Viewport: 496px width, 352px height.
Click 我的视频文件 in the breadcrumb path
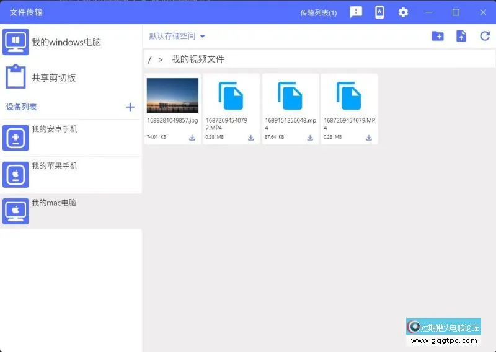(x=198, y=59)
